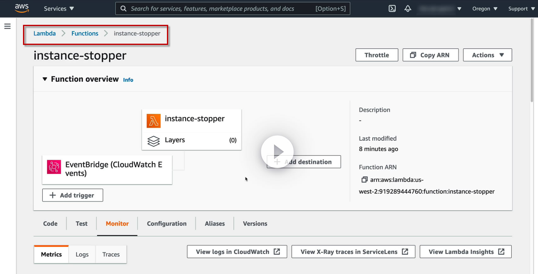This screenshot has width=538, height=274.
Task: Collapse the Function overview section
Action: [45, 79]
